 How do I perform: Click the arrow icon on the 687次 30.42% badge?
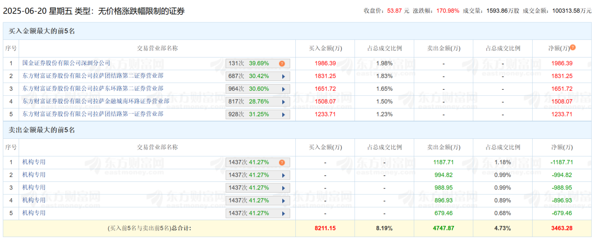pos(283,76)
